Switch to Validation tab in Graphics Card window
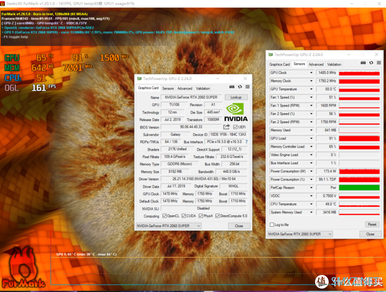The width and height of the screenshot is (386, 292). [x=203, y=88]
